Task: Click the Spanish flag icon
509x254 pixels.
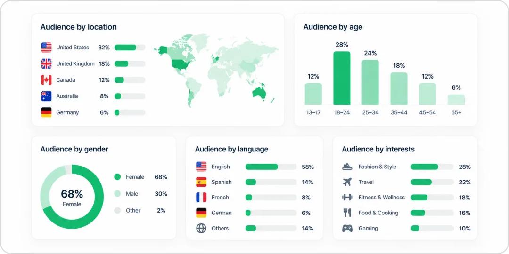Action: point(201,182)
